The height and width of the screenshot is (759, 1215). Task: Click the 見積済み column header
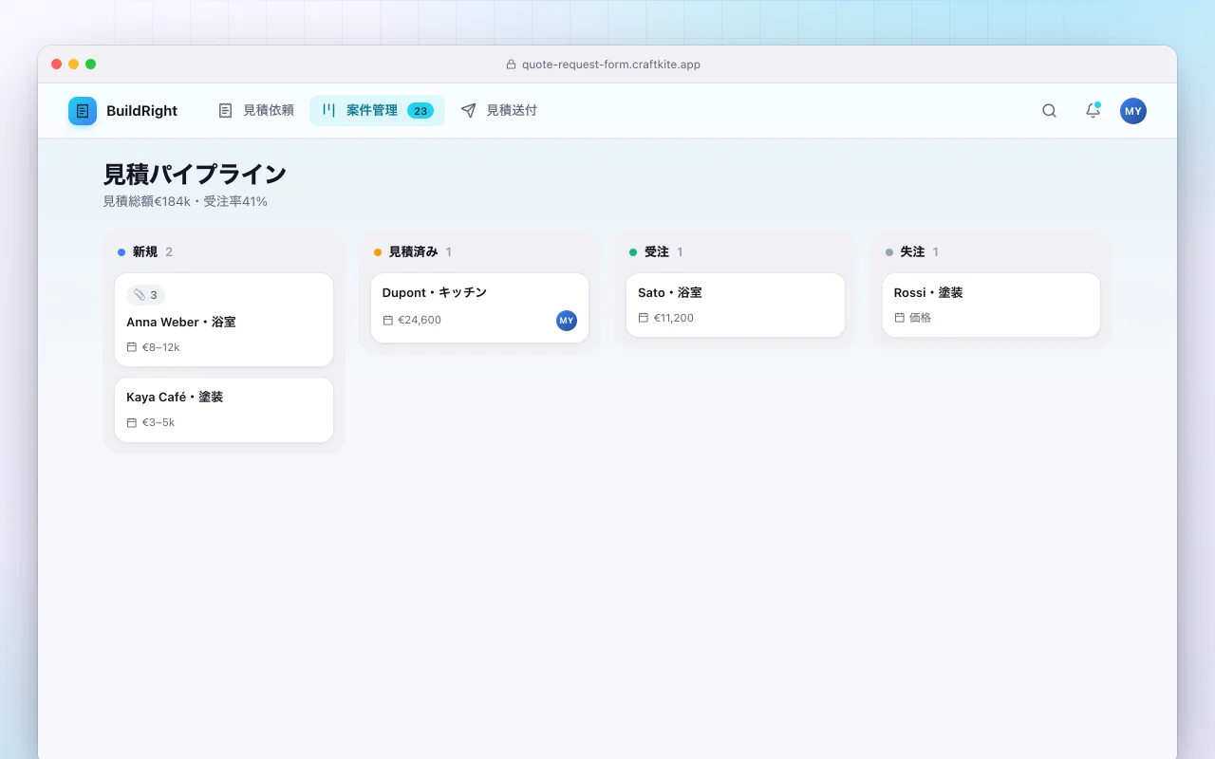[x=479, y=252]
